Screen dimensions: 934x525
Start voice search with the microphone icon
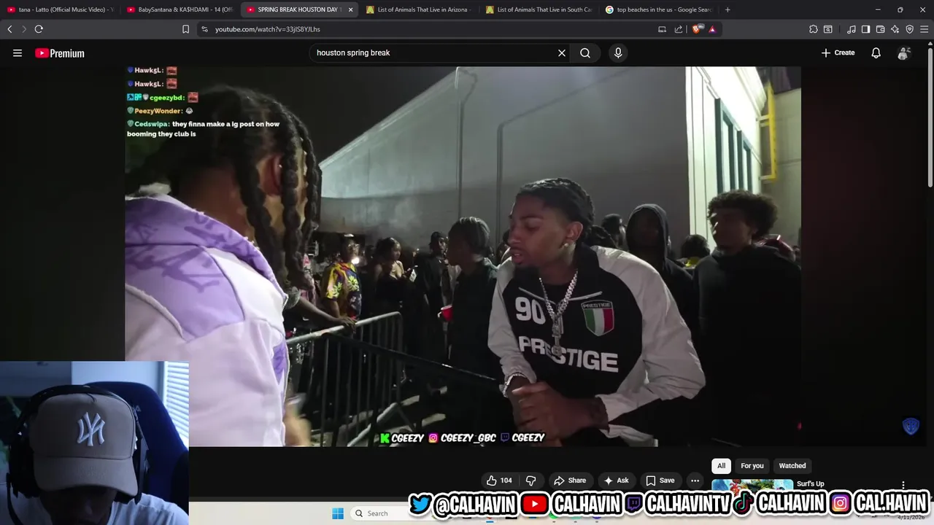[x=618, y=52]
